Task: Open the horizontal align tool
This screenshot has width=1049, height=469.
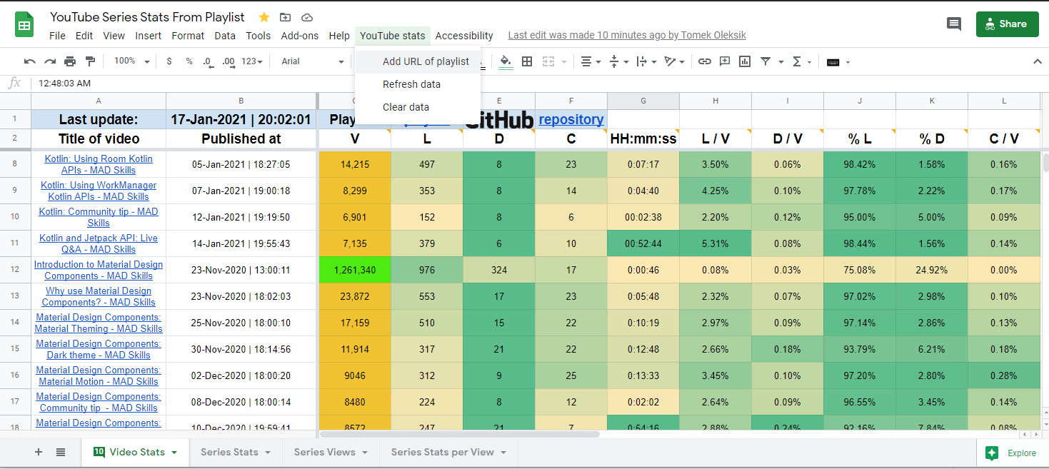Action: 590,61
